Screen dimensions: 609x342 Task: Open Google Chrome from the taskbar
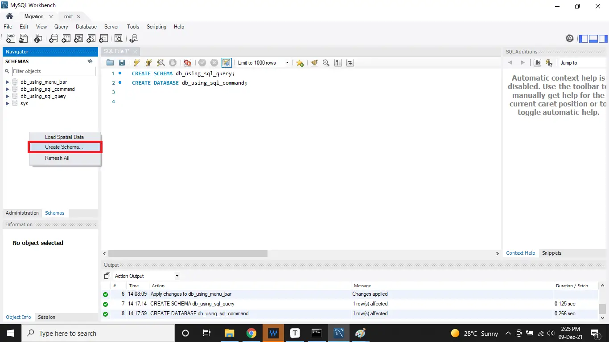click(x=251, y=333)
